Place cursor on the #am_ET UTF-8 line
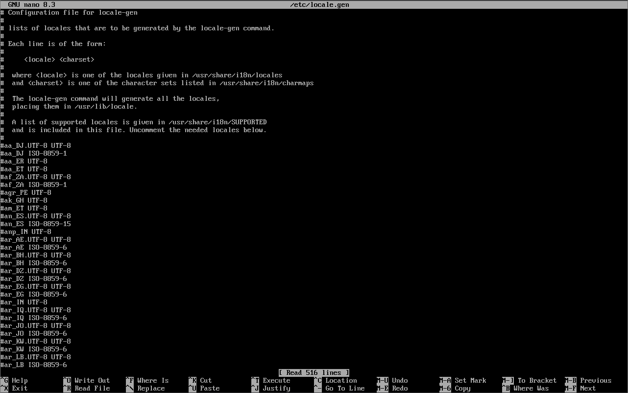This screenshot has height=393, width=628. coord(24,208)
